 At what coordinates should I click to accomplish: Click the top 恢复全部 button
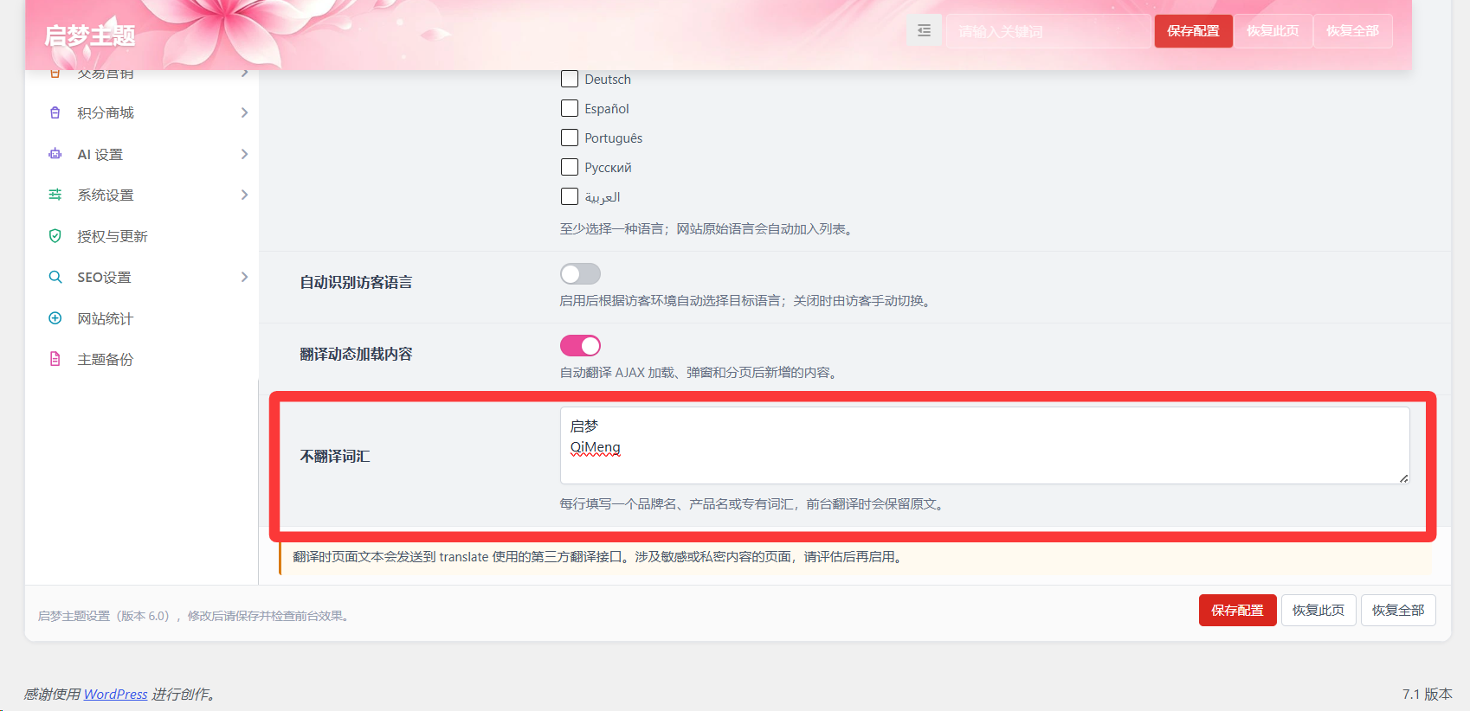coord(1352,31)
